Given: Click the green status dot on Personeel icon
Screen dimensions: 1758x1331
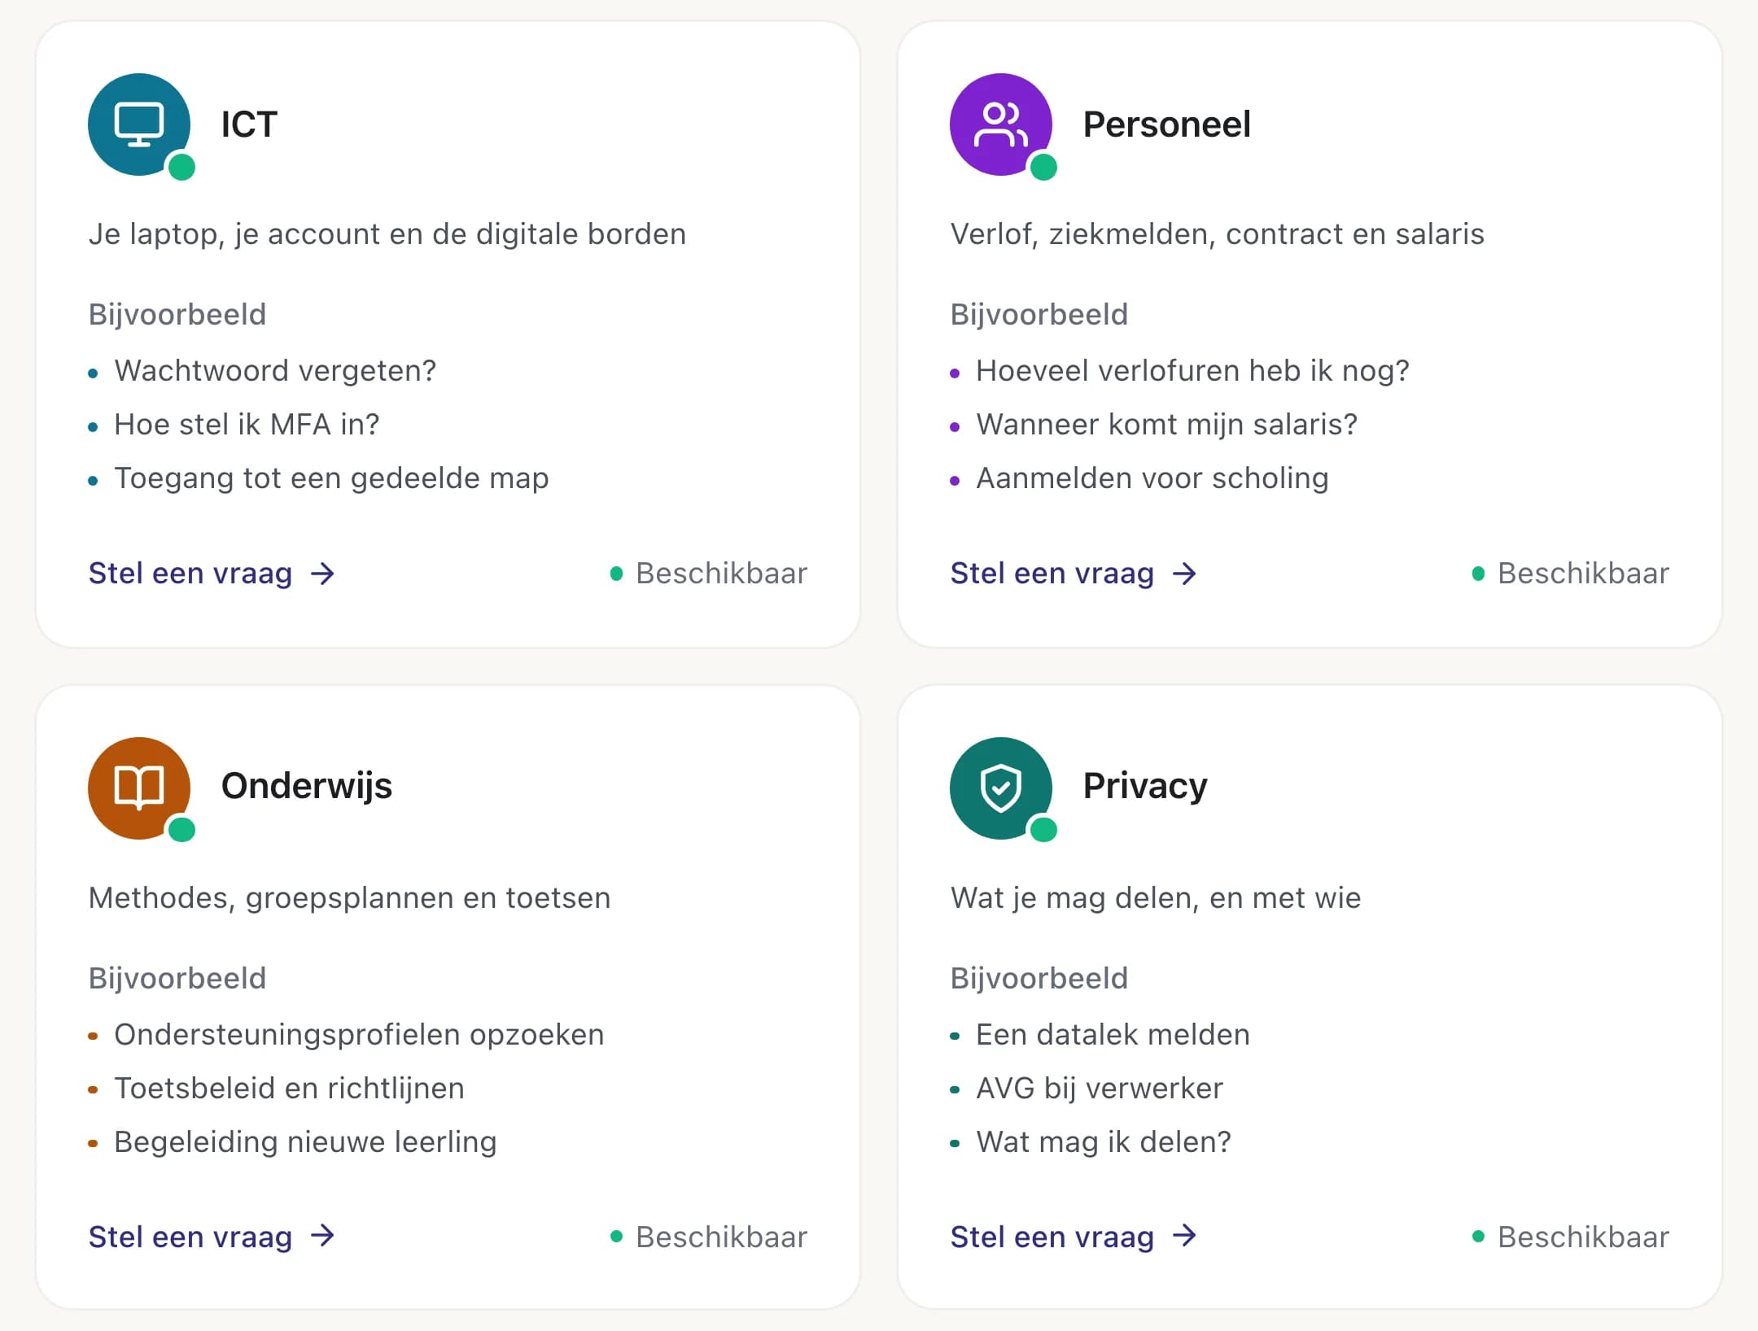Looking at the screenshot, I should (1043, 167).
